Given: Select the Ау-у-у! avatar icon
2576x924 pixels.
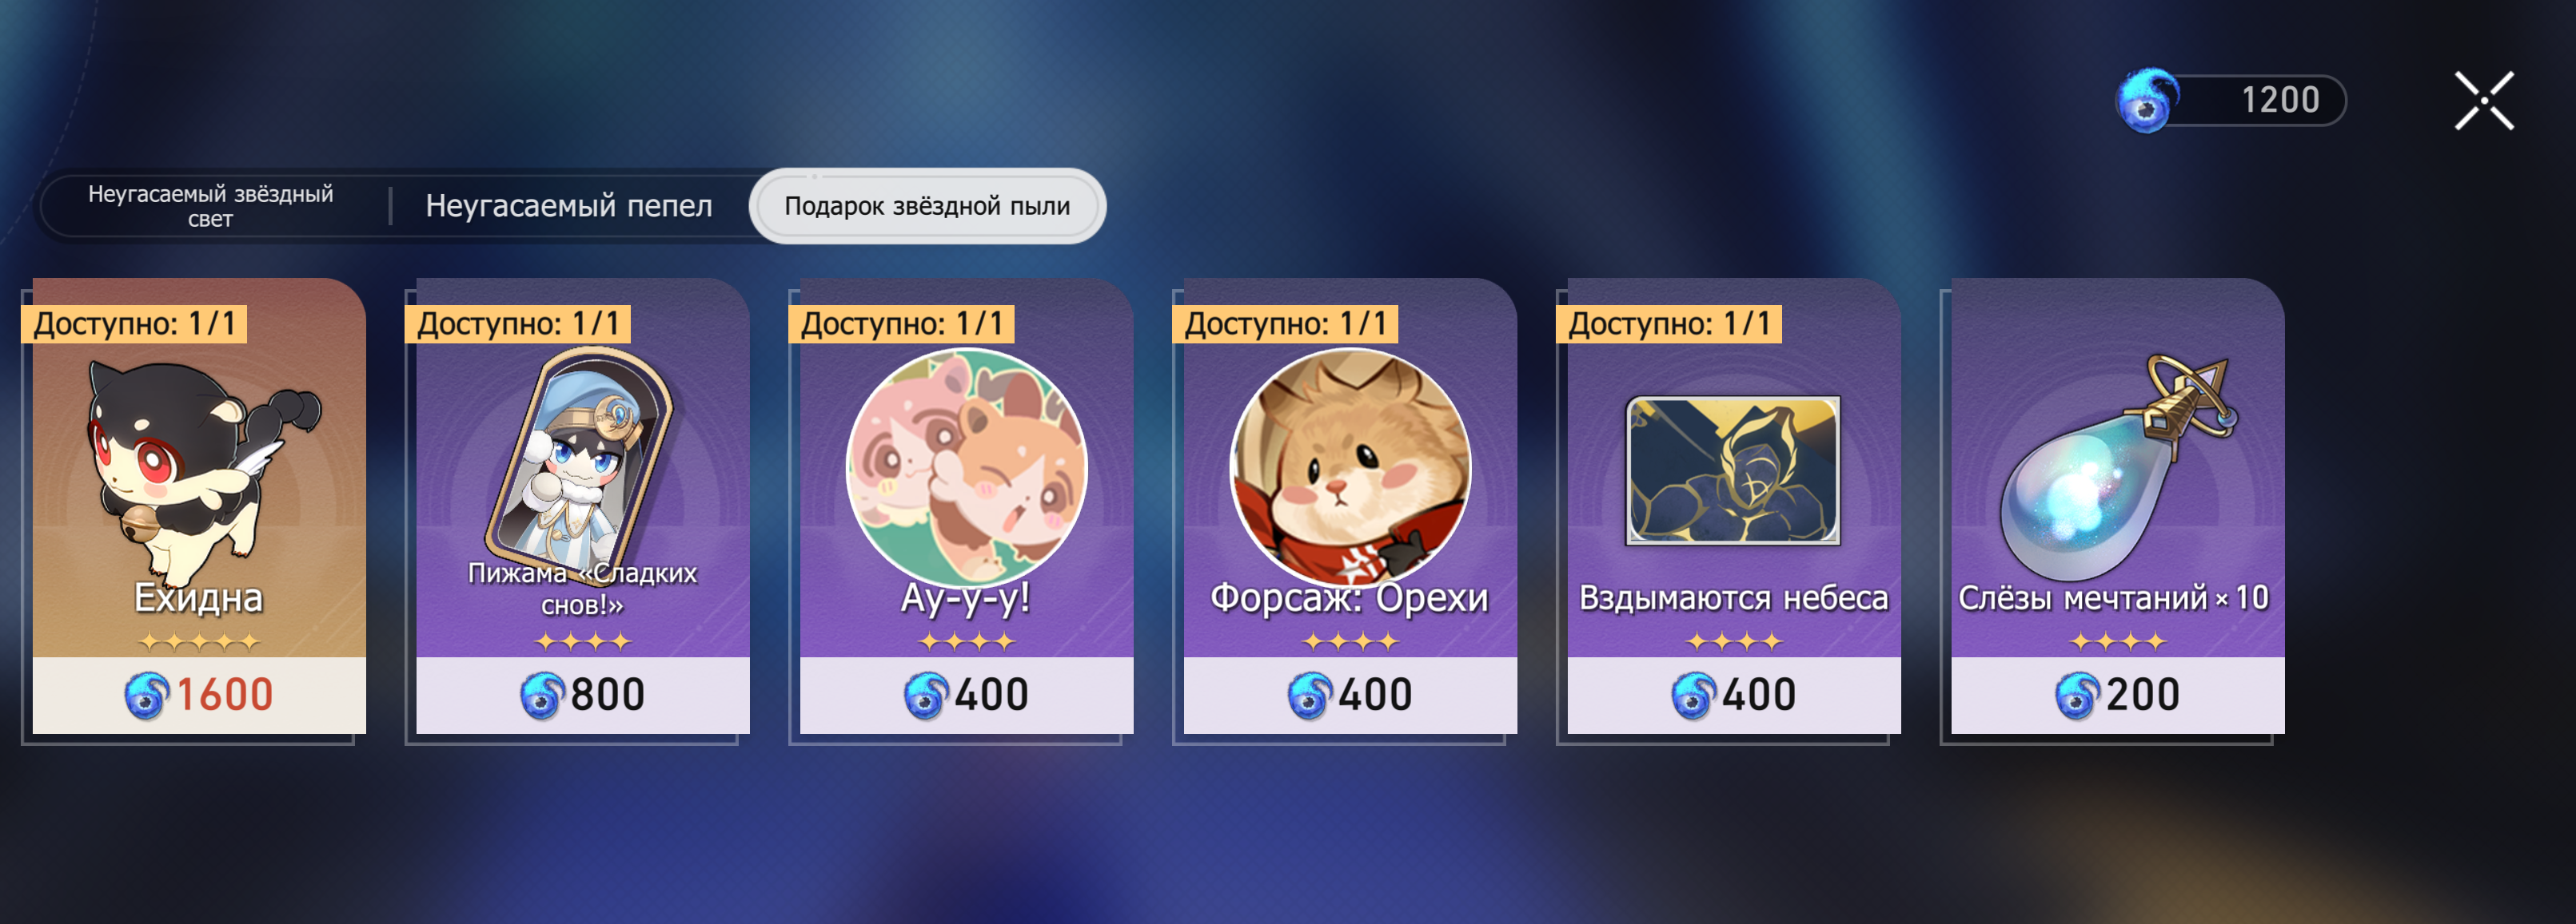Looking at the screenshot, I should 966,467.
